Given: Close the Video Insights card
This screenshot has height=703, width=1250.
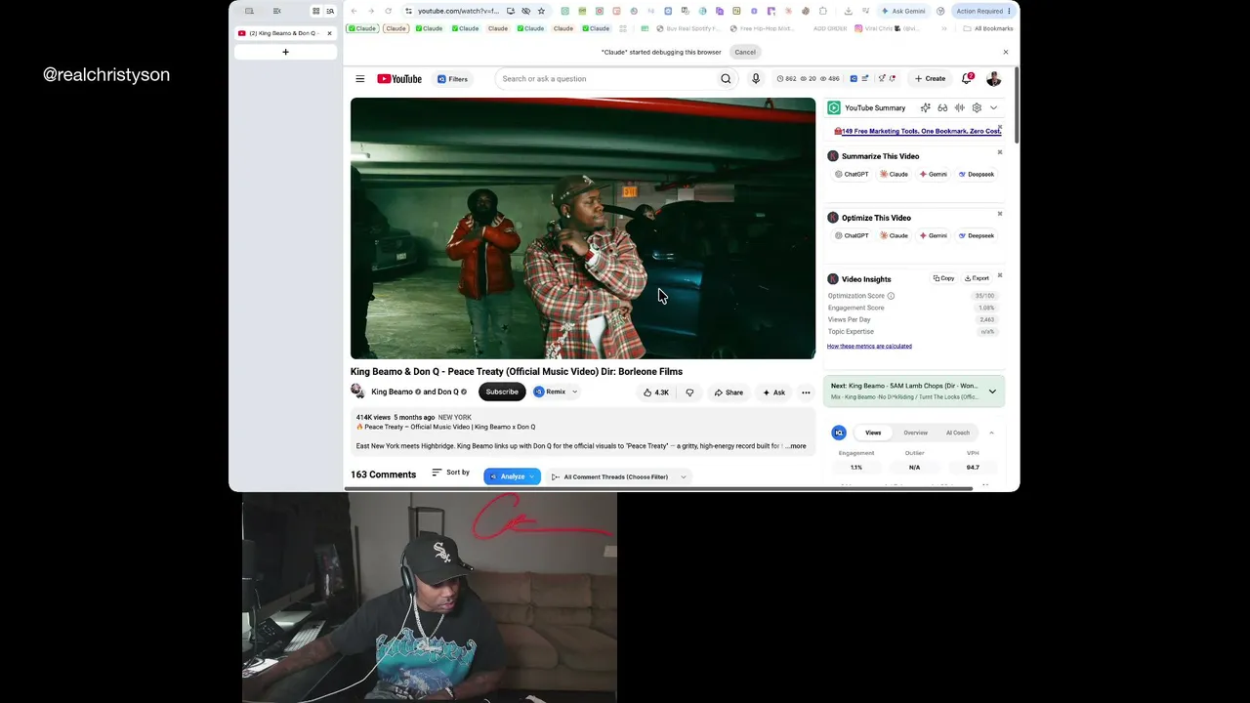Looking at the screenshot, I should 1000,275.
